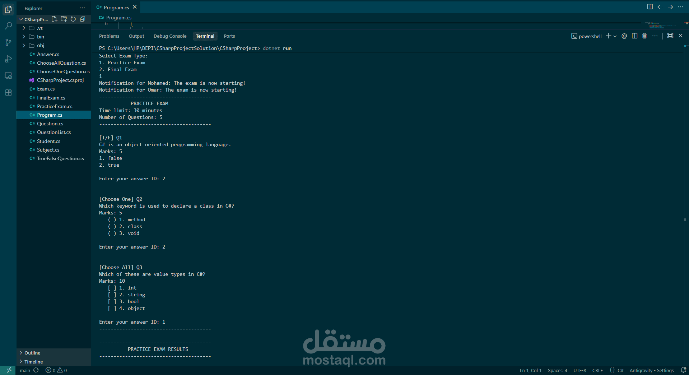This screenshot has height=375, width=689.
Task: Select the errors and warnings counter
Action: point(56,370)
